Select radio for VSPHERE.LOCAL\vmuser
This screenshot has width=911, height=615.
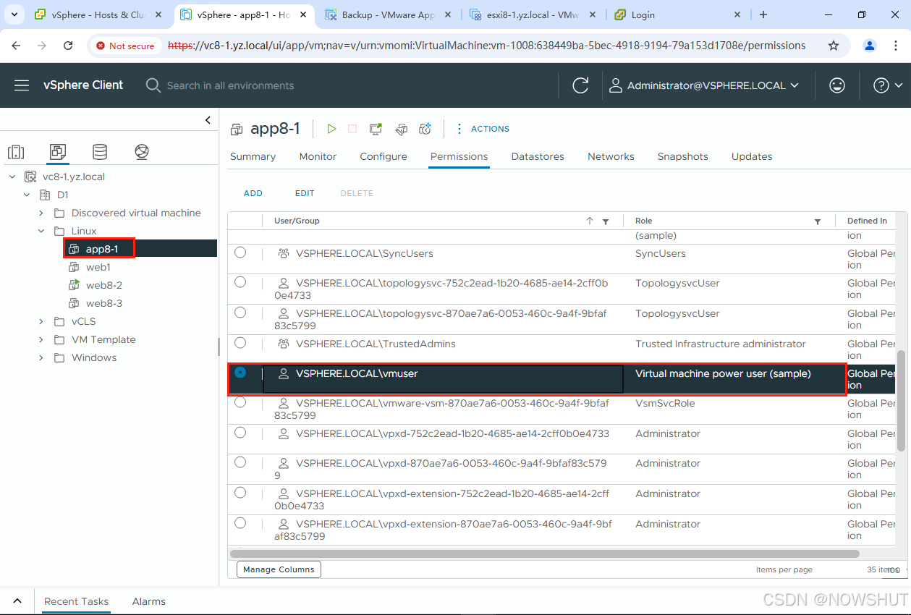pos(240,373)
